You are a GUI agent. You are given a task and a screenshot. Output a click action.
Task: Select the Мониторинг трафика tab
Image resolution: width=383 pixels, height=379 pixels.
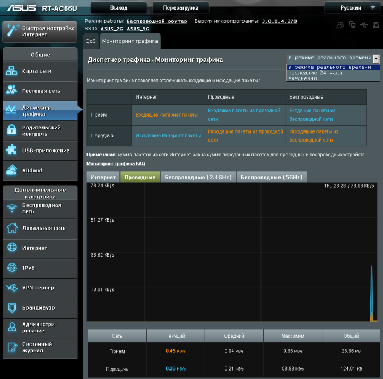click(130, 41)
